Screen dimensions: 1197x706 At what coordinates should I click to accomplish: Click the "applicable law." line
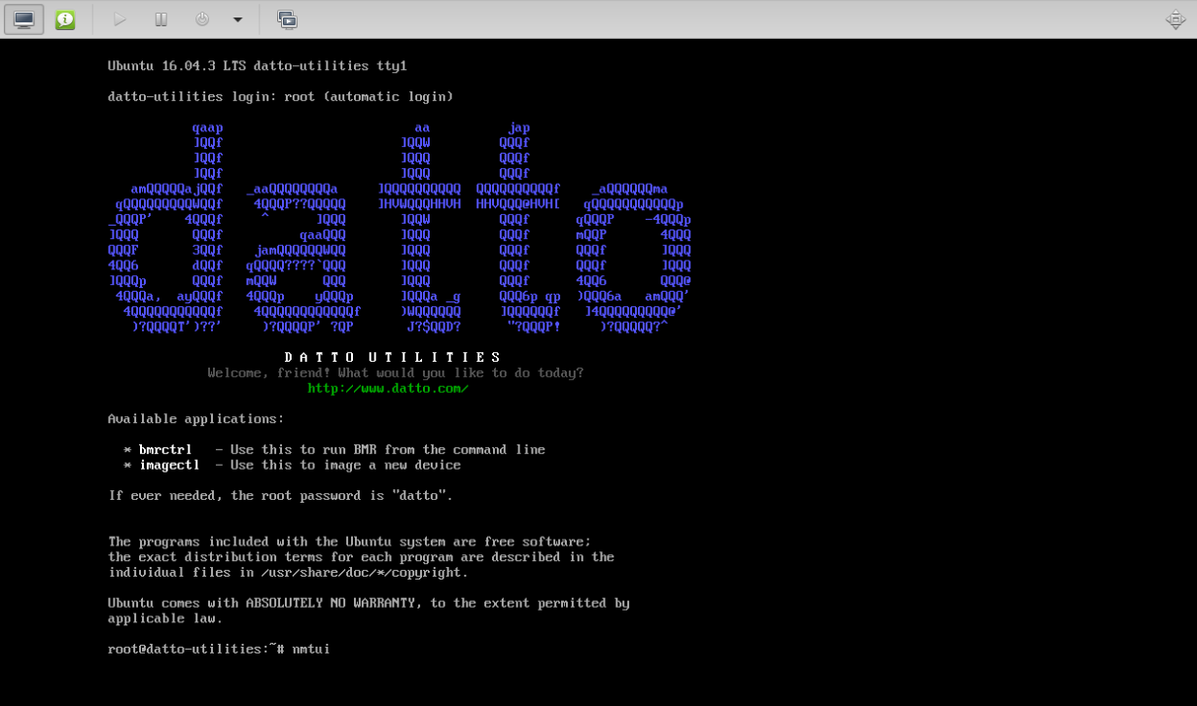pyautogui.click(x=165, y=618)
